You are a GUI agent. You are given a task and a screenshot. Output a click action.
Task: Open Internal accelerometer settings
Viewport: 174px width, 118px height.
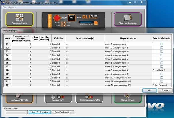coord(89,98)
